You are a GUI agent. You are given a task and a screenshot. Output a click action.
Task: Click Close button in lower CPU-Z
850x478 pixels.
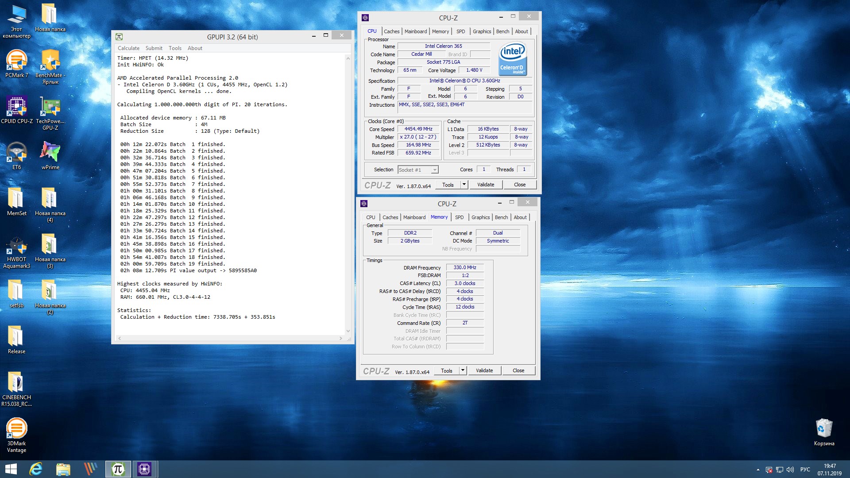pos(518,370)
